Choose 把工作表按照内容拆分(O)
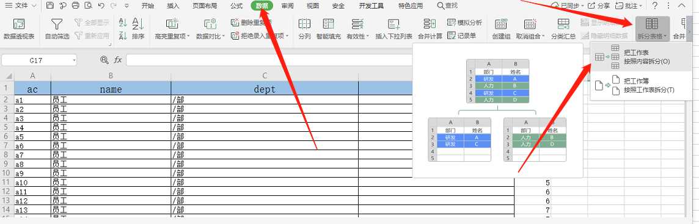Screen dimensions: 699x224 pyautogui.click(x=640, y=57)
